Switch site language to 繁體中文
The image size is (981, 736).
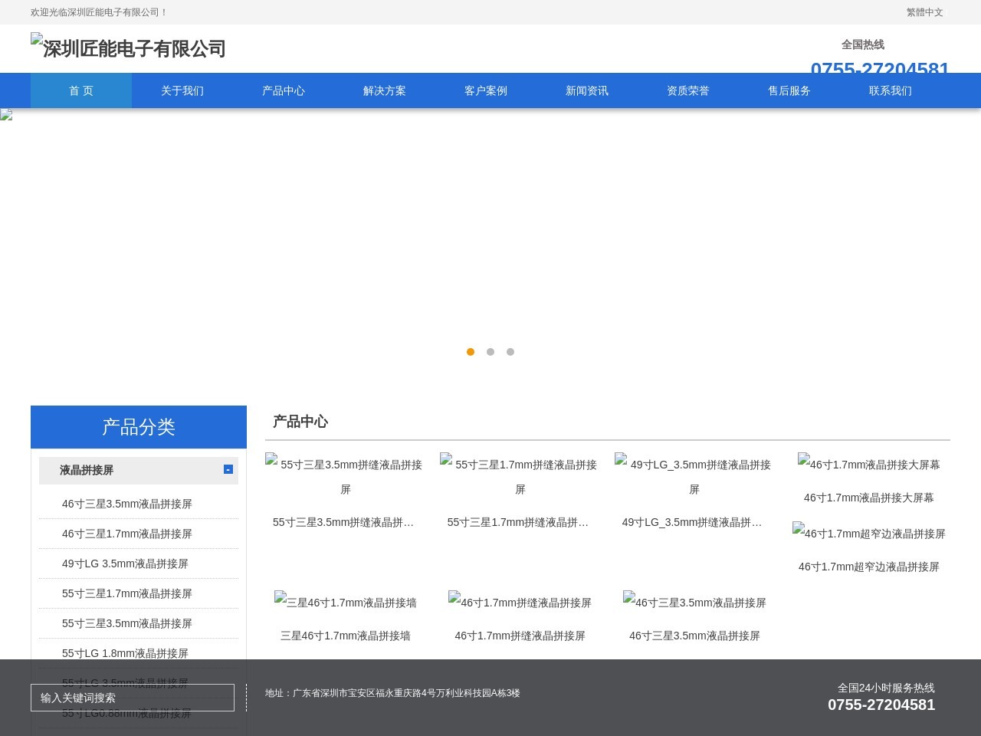pos(923,12)
